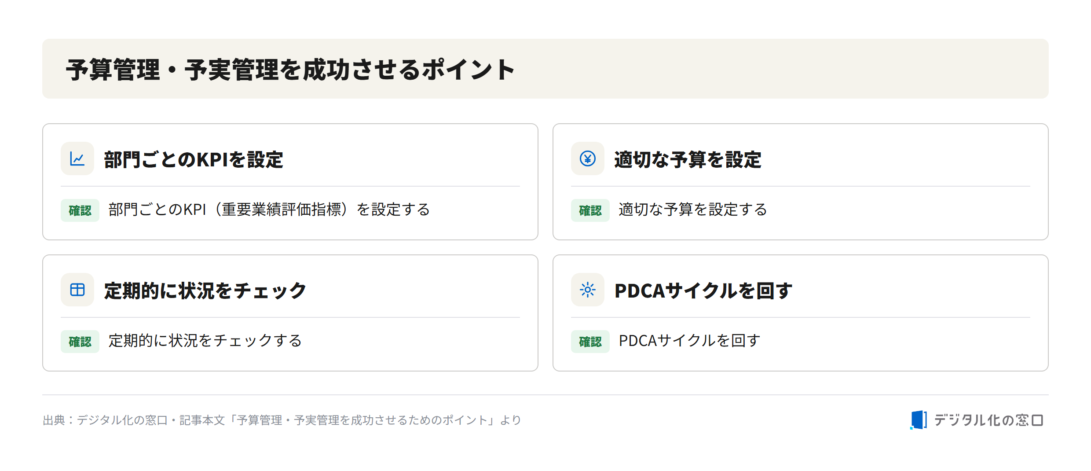Viewport: 1091px width, 471px height.
Task: Click the heading 適切な予算を設定
Action: pos(688,159)
